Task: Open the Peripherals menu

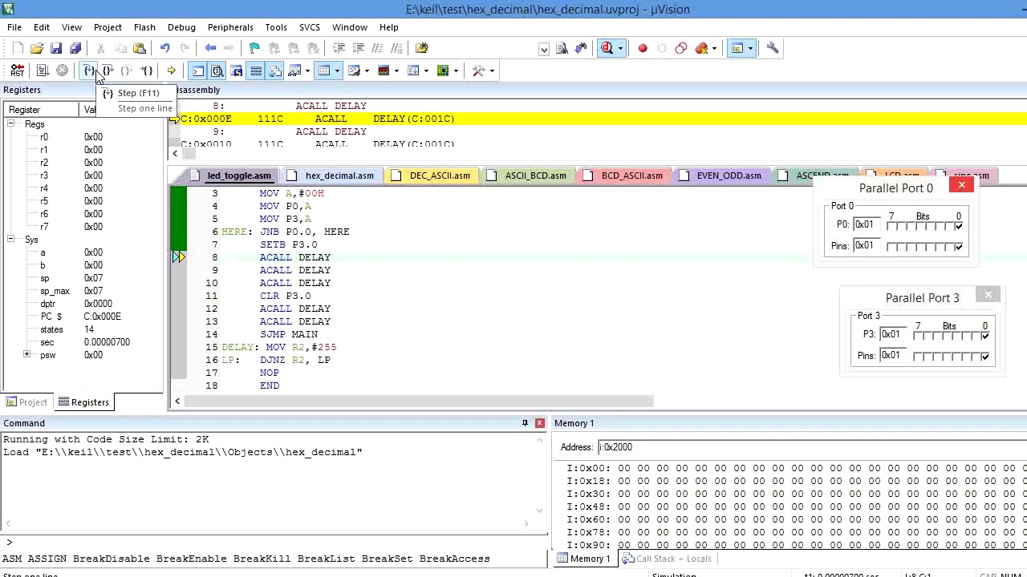Action: [230, 27]
